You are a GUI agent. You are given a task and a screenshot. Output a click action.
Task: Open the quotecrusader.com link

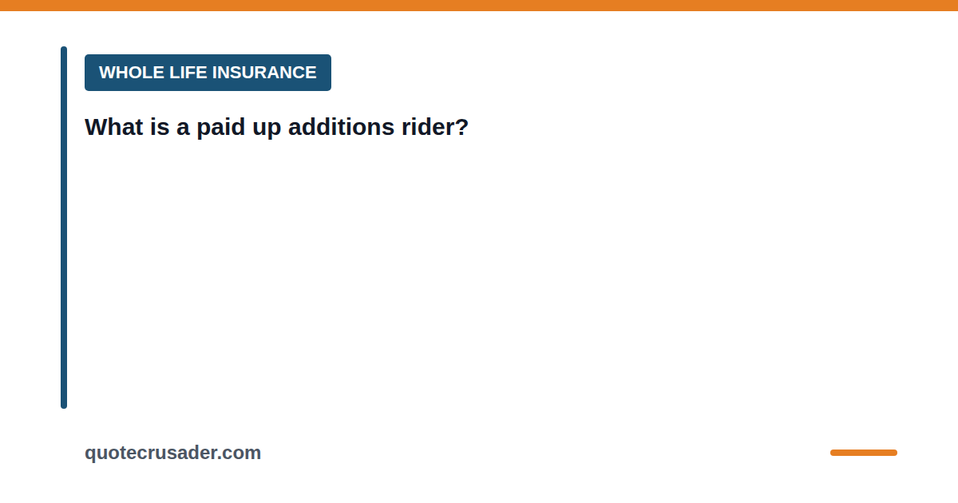(x=172, y=453)
